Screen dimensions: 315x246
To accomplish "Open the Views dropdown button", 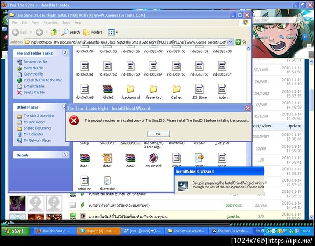I will point(112,32).
